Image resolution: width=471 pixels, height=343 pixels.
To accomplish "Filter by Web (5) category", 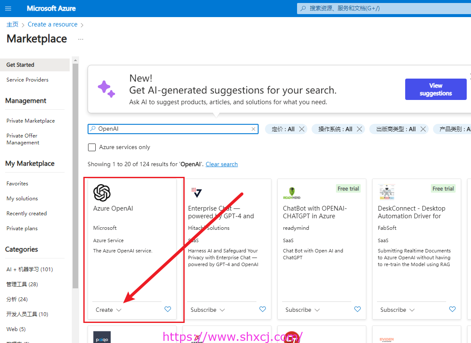I will [x=16, y=329].
